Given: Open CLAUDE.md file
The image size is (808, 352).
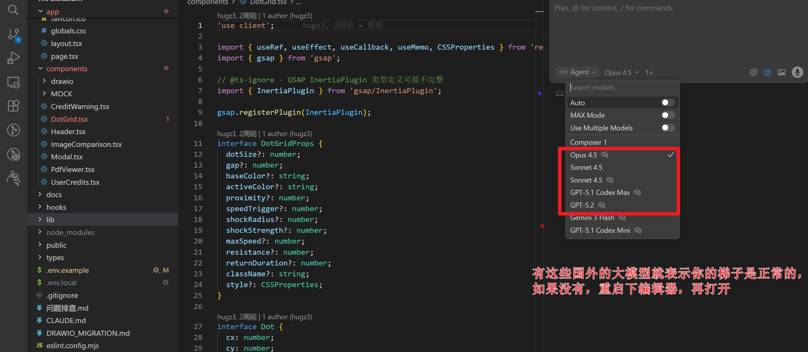Looking at the screenshot, I should pyautogui.click(x=66, y=321).
